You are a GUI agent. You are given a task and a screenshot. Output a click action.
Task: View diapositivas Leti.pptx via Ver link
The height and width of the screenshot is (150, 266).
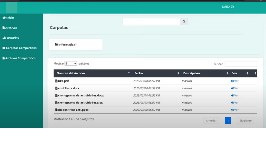coord(235,110)
